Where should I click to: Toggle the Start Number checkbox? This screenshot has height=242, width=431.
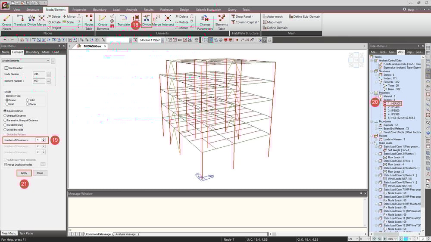coord(6,68)
